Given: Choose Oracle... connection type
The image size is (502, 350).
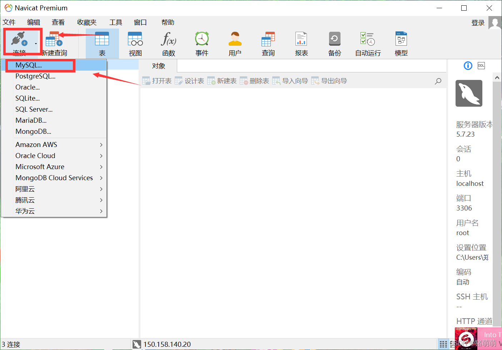Looking at the screenshot, I should [x=54, y=87].
